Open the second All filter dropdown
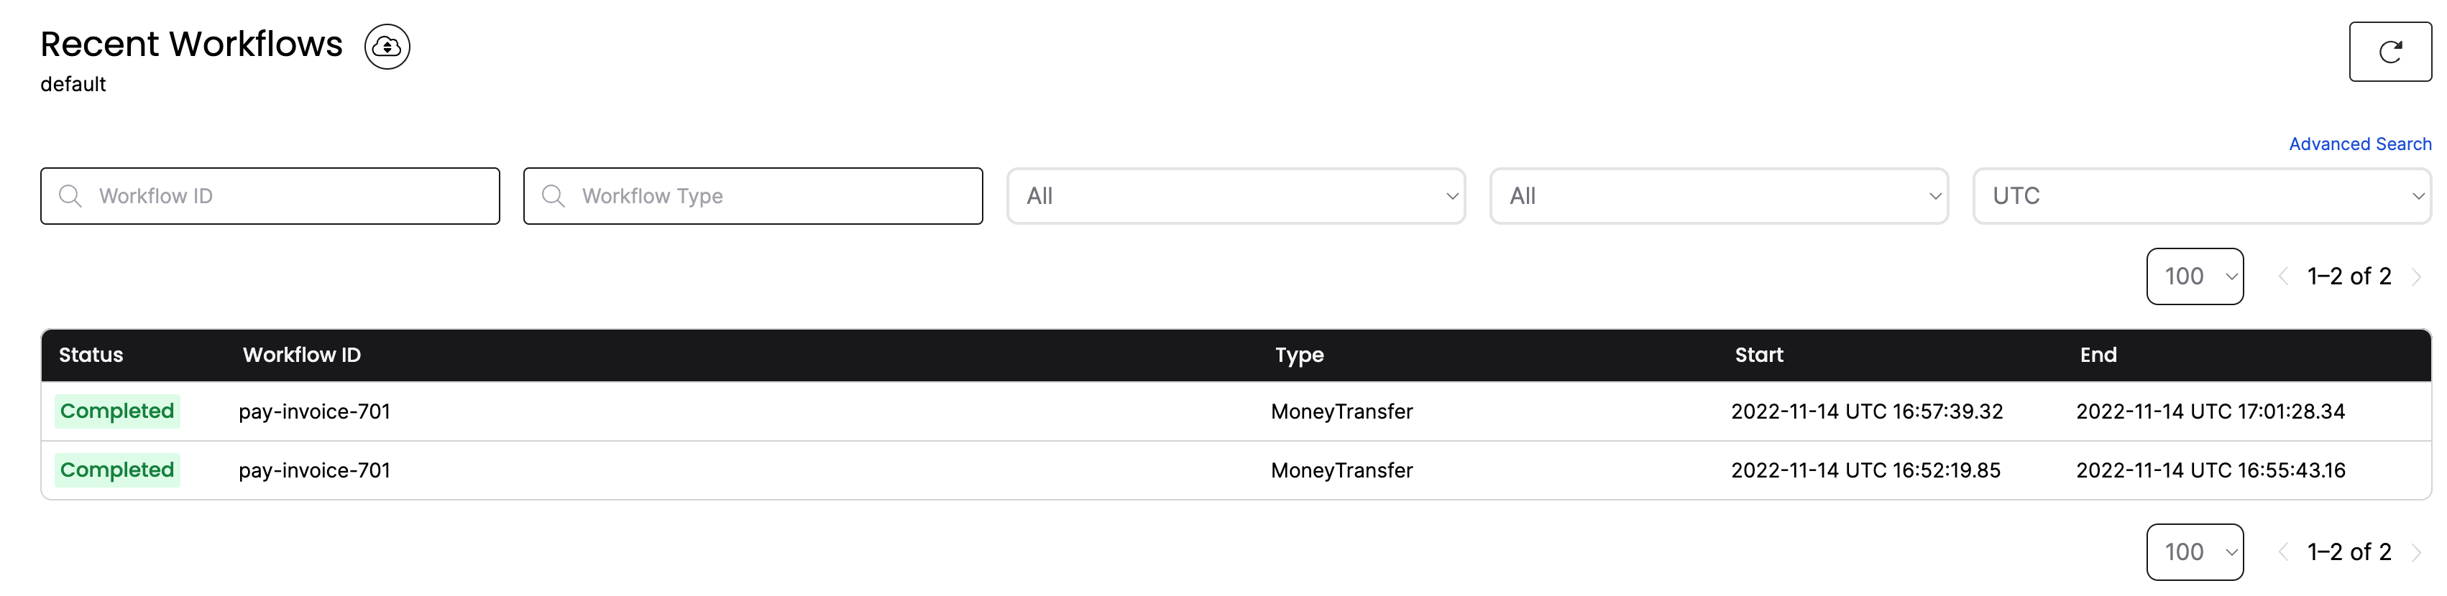 pos(1718,197)
